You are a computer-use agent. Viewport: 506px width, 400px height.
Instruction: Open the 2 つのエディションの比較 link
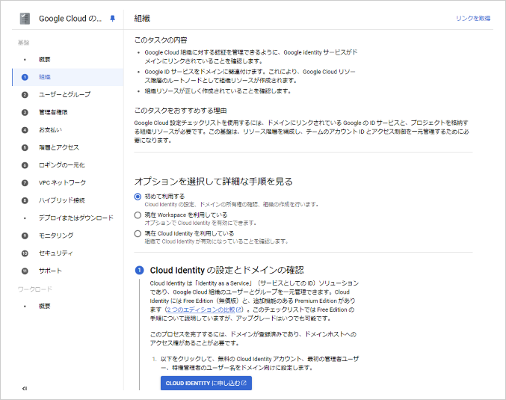[x=205, y=310]
